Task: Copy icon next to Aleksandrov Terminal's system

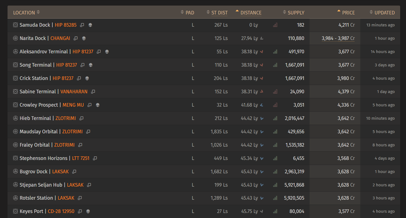Action: [99, 52]
